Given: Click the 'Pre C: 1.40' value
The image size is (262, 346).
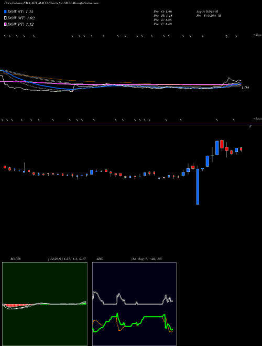Looking at the screenshot, I should (163, 24).
